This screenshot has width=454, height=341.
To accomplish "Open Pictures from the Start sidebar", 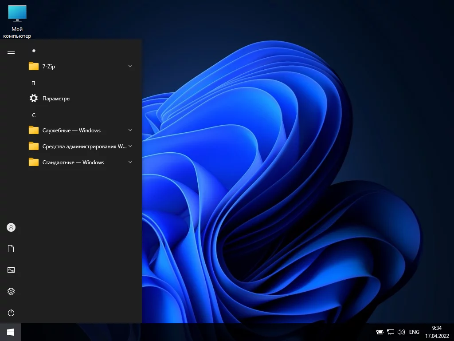I will point(11,270).
